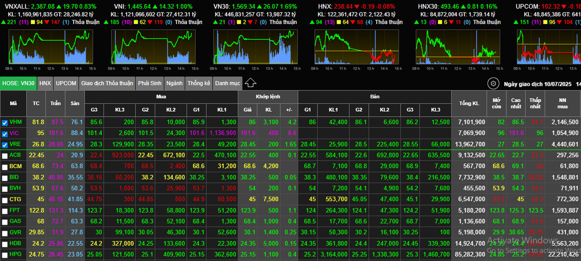Open the HNX30 index mini chart

click(457, 47)
